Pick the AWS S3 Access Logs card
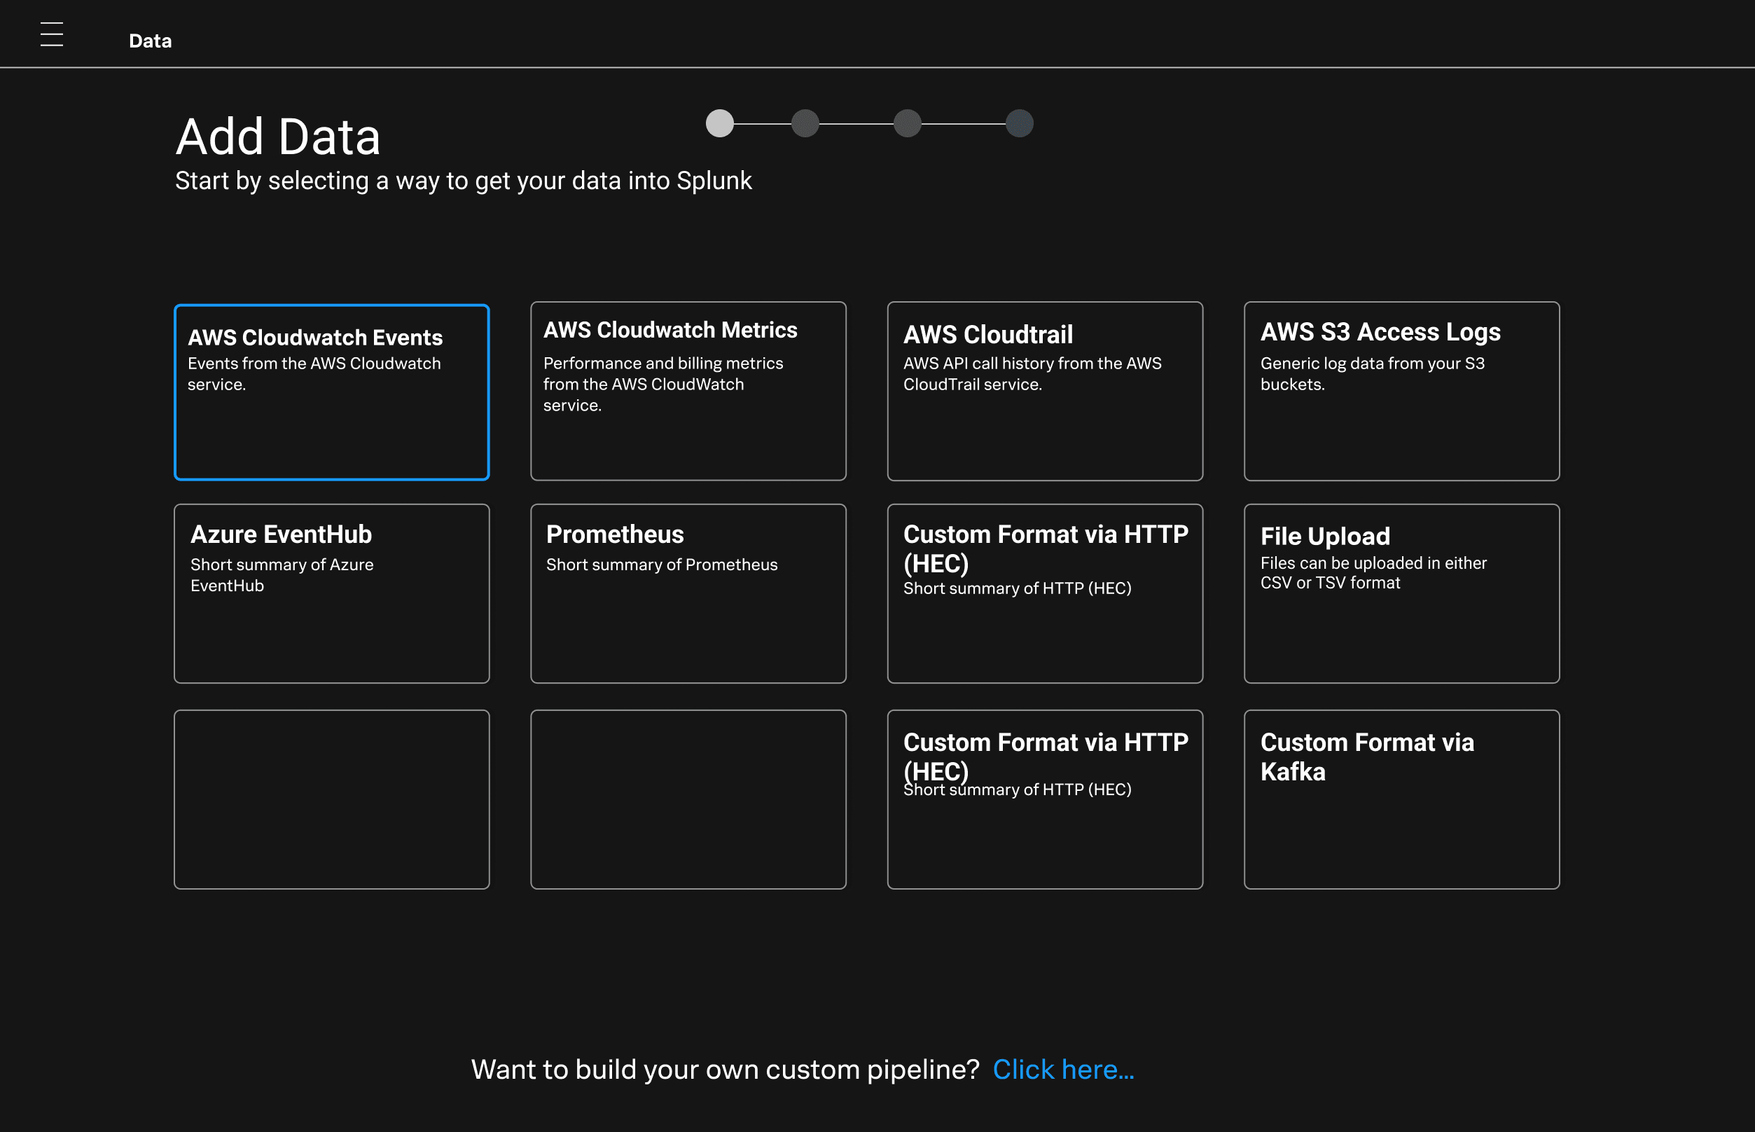The height and width of the screenshot is (1132, 1755). tap(1401, 391)
